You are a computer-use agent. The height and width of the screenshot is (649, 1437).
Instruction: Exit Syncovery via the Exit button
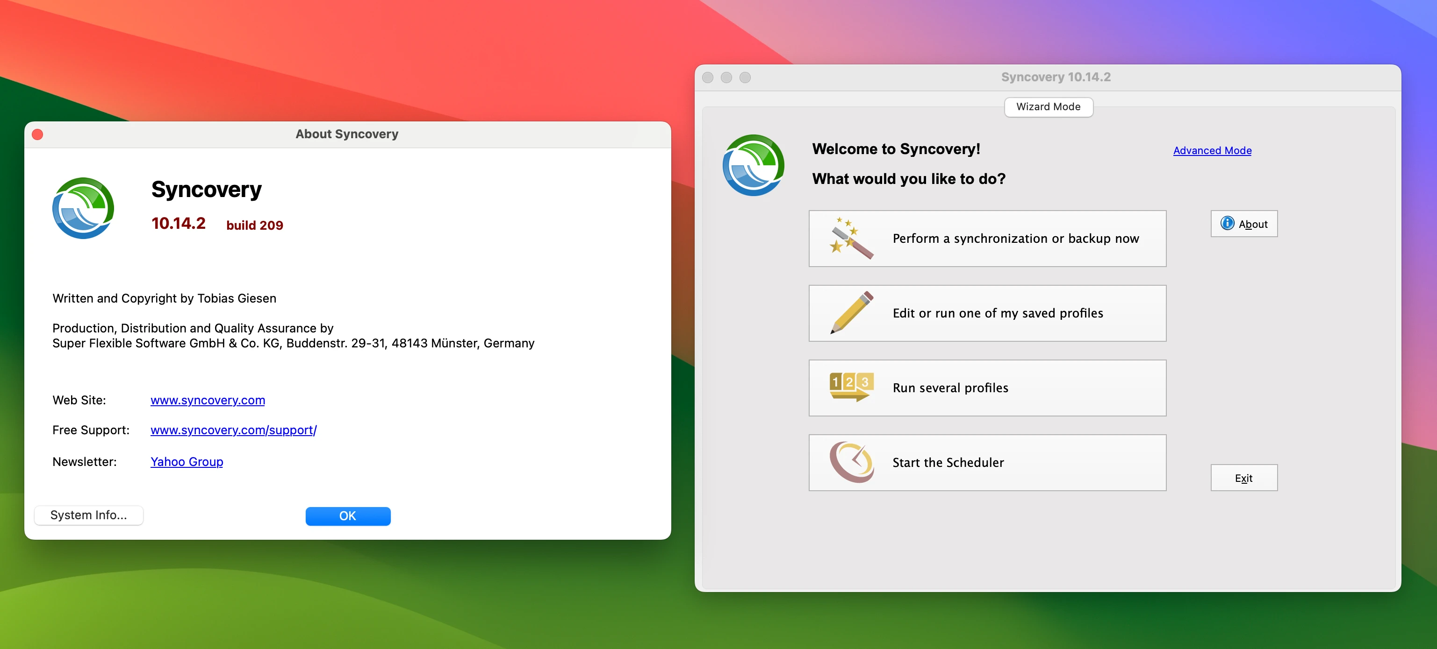[1244, 478]
